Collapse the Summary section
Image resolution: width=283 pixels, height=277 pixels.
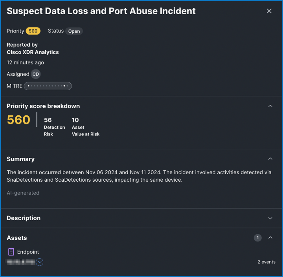270,159
